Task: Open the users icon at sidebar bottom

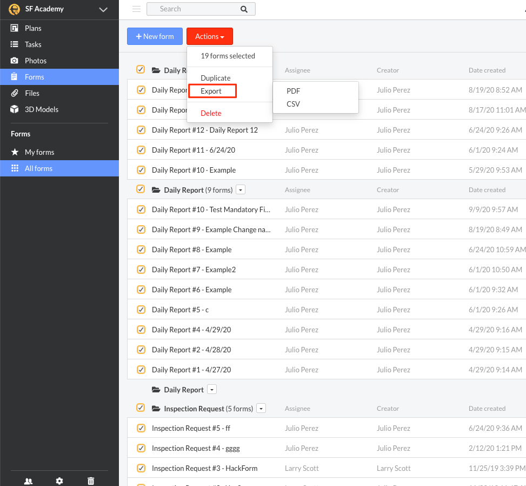Action: [29, 481]
